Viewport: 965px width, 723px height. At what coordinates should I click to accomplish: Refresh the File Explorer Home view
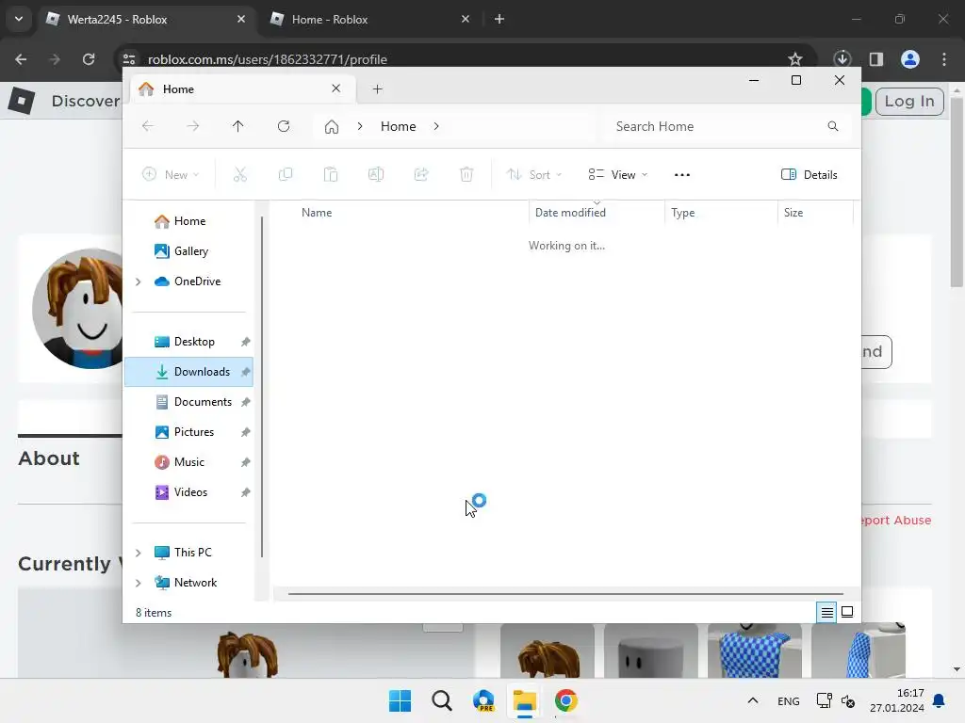[284, 126]
